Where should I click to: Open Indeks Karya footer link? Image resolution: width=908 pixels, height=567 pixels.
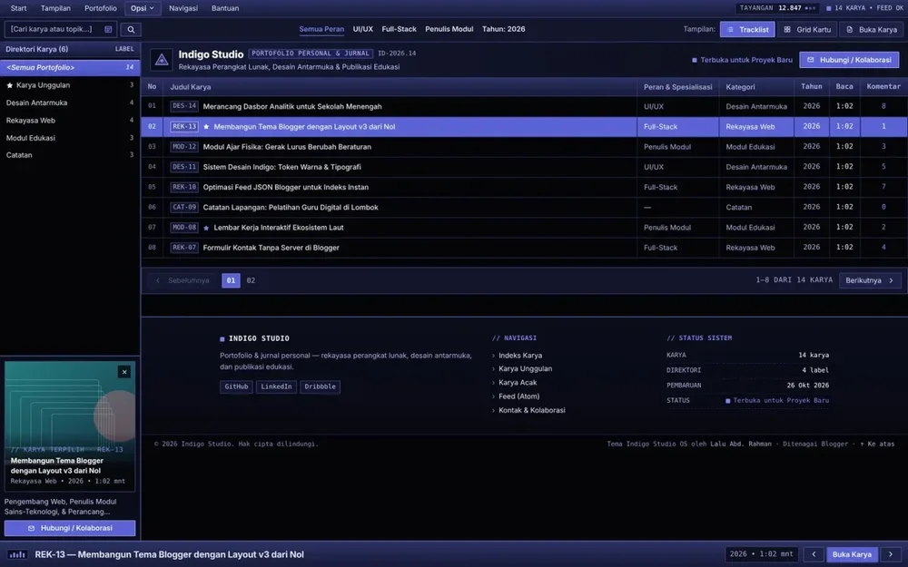520,356
